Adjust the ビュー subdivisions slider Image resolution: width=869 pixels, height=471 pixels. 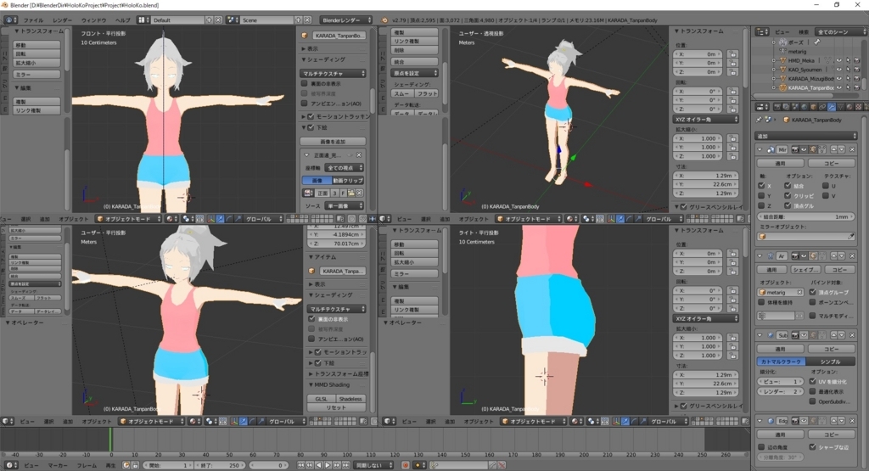(780, 381)
